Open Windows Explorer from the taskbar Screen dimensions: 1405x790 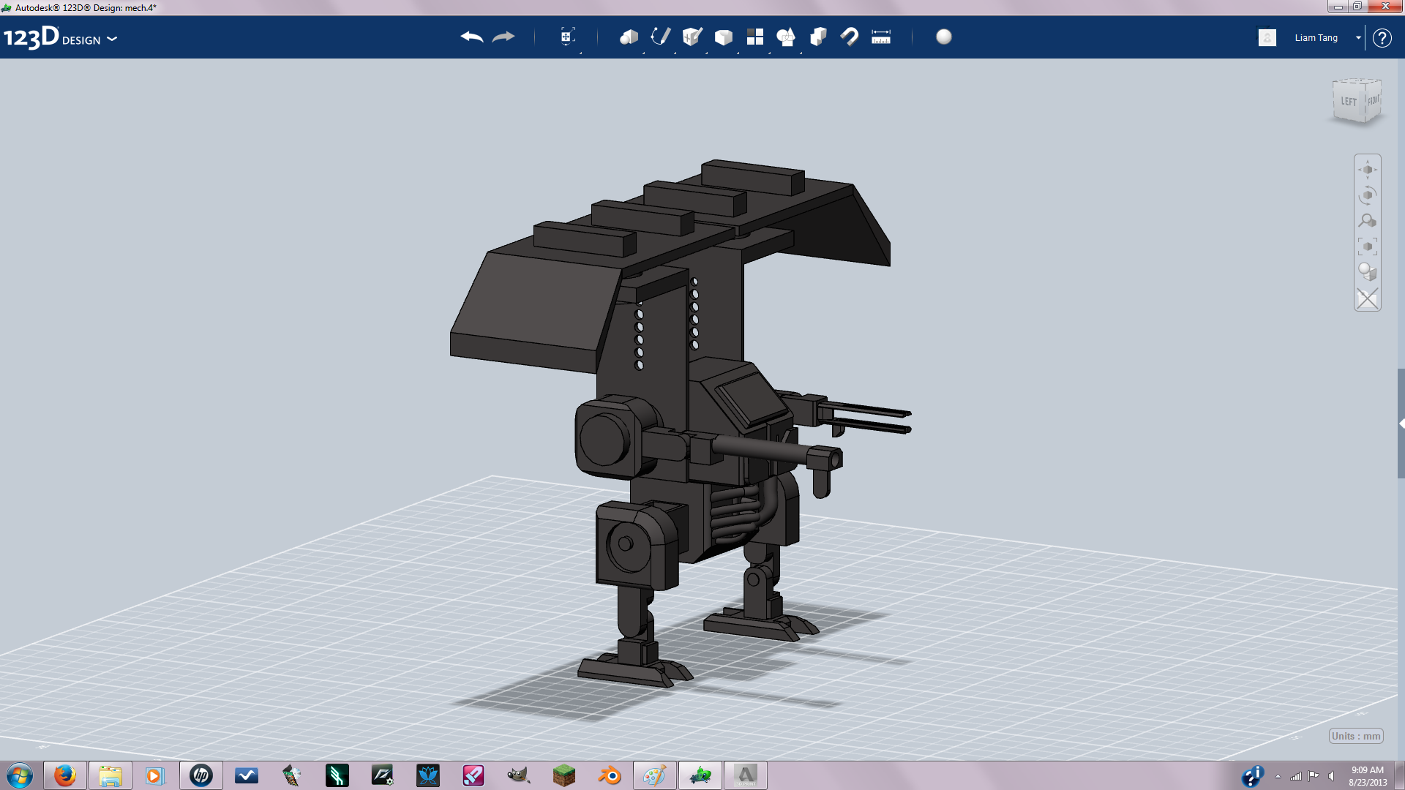tap(110, 775)
